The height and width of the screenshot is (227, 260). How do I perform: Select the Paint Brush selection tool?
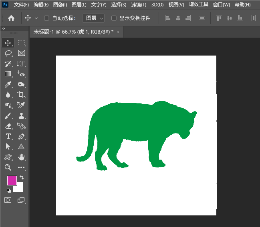pos(8,64)
